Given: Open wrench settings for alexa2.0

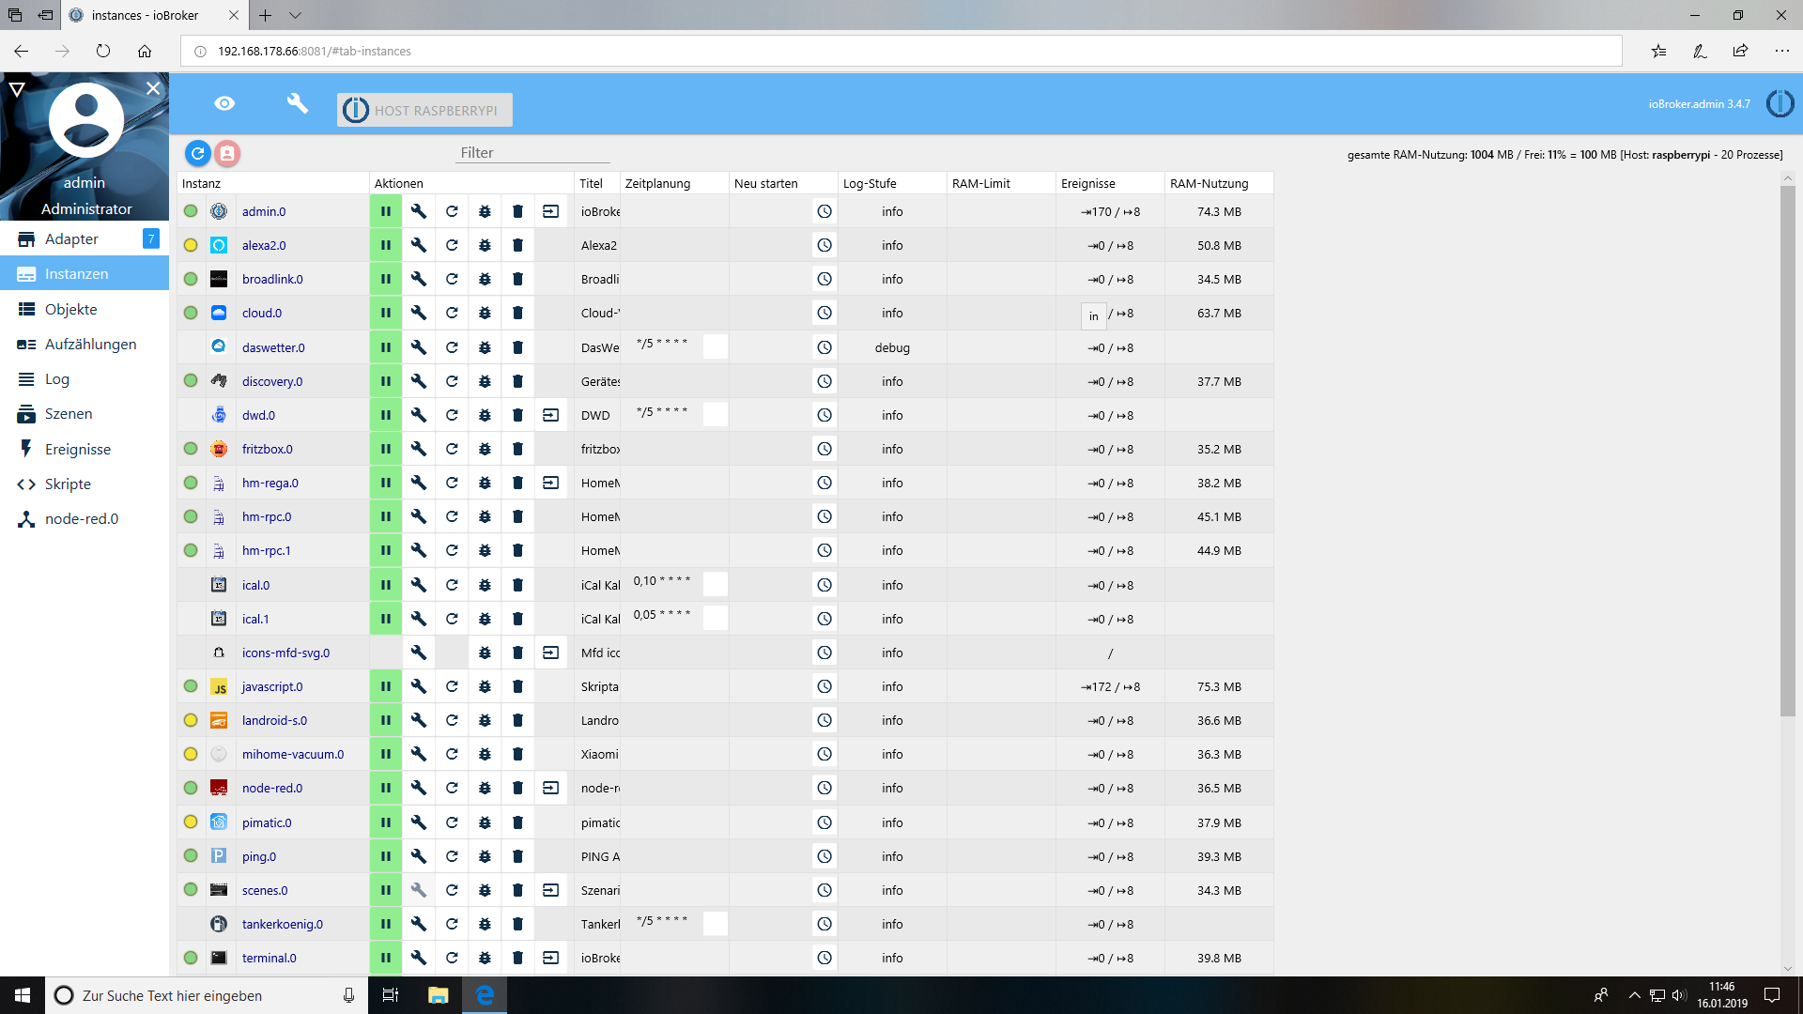Looking at the screenshot, I should click(x=419, y=245).
